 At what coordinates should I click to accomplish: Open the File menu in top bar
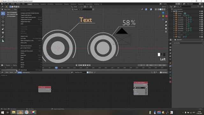point(5,4)
